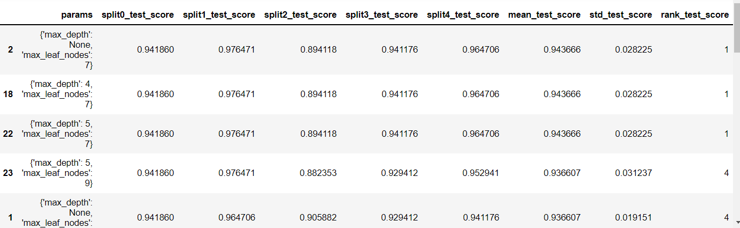
Task: Select row index 18
Action: [x=9, y=94]
